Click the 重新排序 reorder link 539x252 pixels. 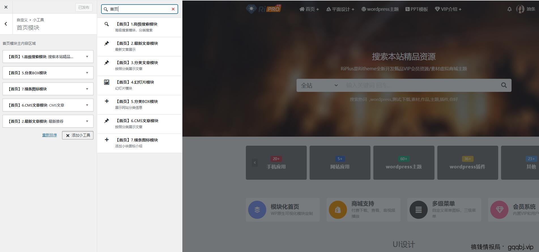[x=50, y=135]
